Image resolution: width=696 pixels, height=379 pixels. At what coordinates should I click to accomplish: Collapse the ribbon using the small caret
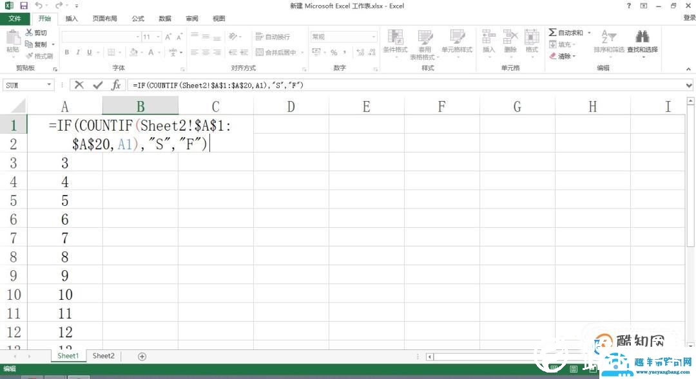tap(690, 68)
